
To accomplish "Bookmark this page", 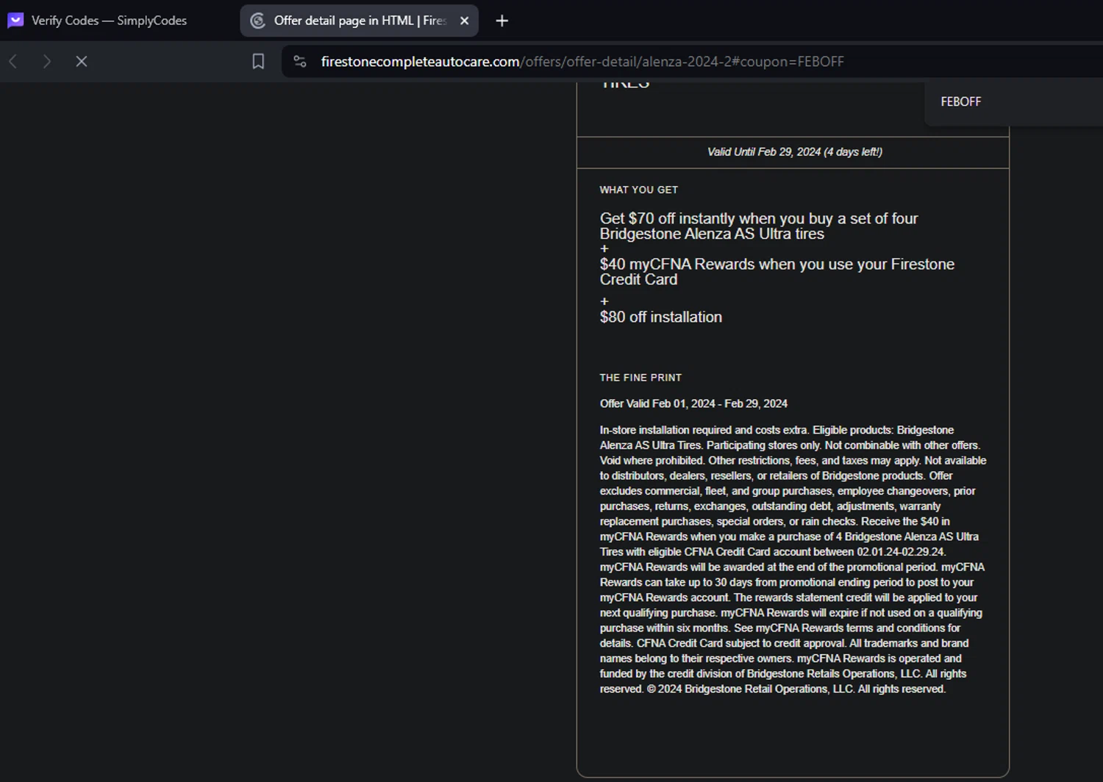I will [x=258, y=62].
